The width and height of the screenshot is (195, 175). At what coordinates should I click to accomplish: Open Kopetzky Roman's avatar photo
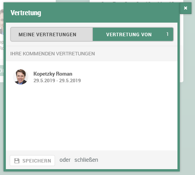(x=21, y=77)
